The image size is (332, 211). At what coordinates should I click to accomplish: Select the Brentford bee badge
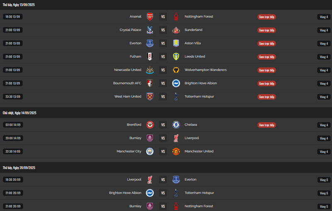pyautogui.click(x=150, y=125)
